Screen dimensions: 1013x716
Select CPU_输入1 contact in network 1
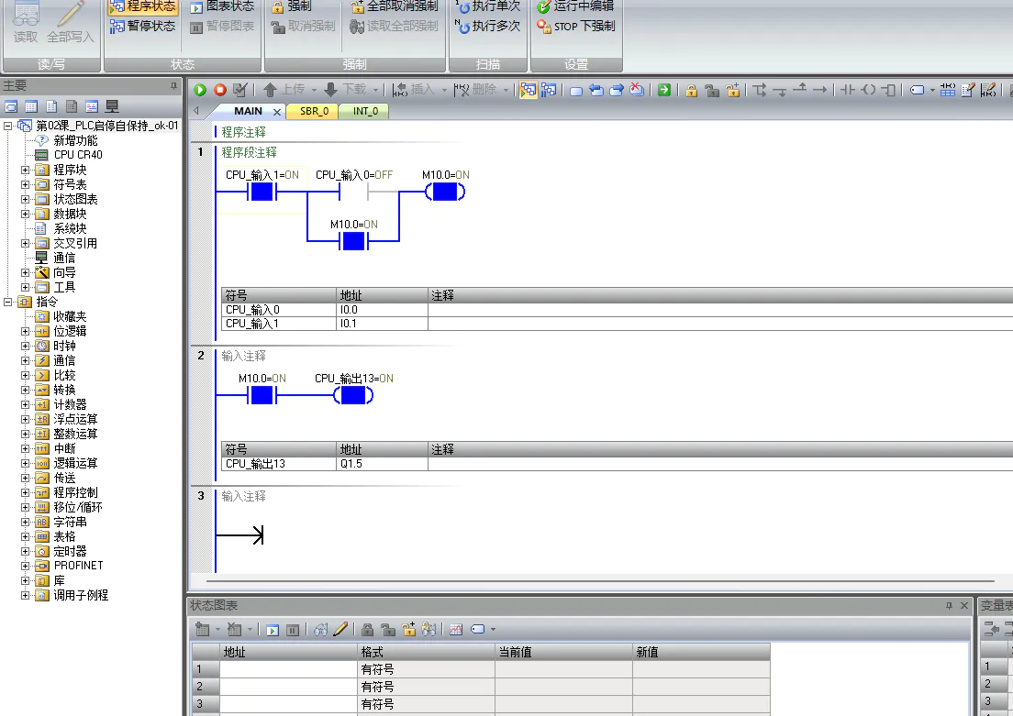click(262, 192)
